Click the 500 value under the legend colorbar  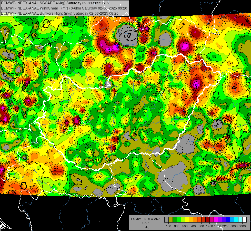click(185, 226)
